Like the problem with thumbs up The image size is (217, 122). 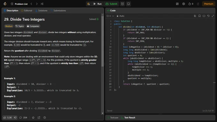[8, 118]
